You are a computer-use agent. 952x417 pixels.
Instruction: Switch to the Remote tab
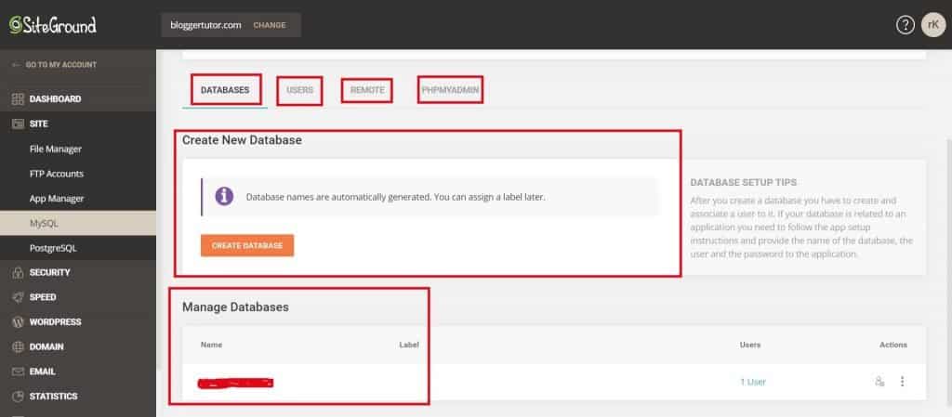coord(367,90)
